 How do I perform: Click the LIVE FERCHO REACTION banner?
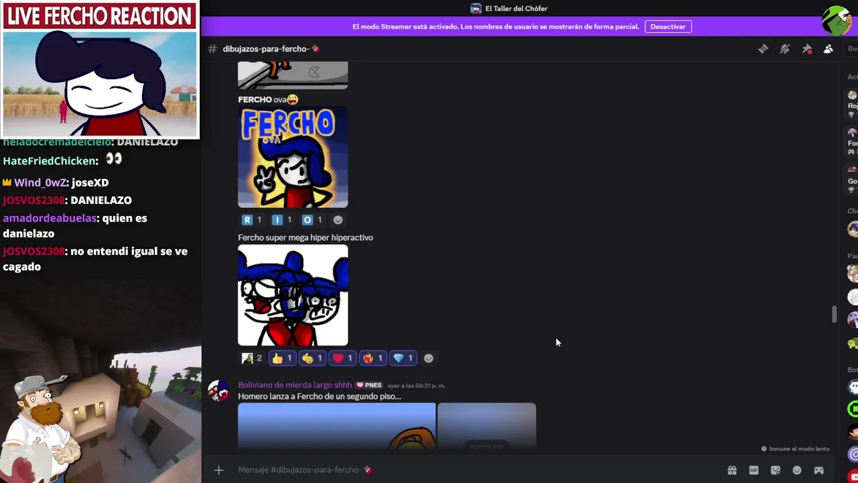(99, 16)
